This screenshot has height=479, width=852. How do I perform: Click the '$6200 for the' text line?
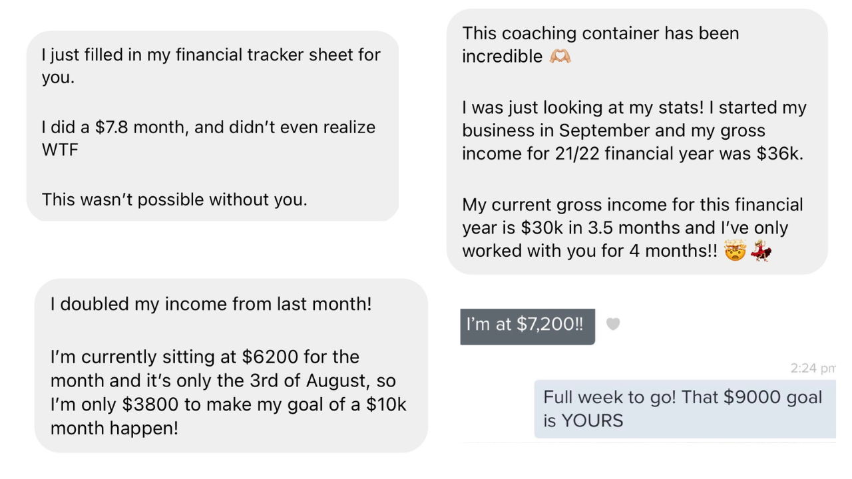coord(205,357)
